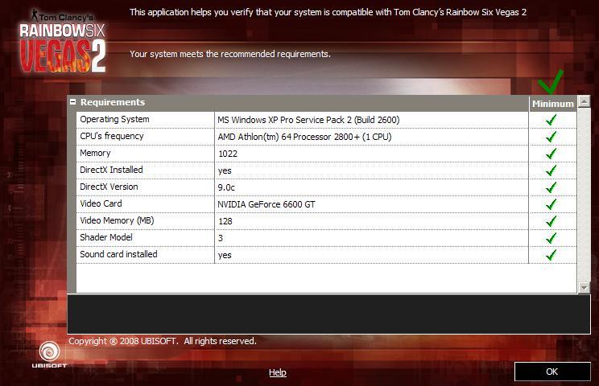This screenshot has width=599, height=386.
Task: Select the DirectX Installed label
Action: (x=111, y=170)
